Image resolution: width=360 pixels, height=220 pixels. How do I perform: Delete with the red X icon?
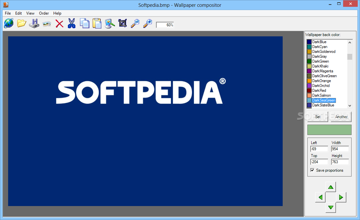pyautogui.click(x=59, y=24)
